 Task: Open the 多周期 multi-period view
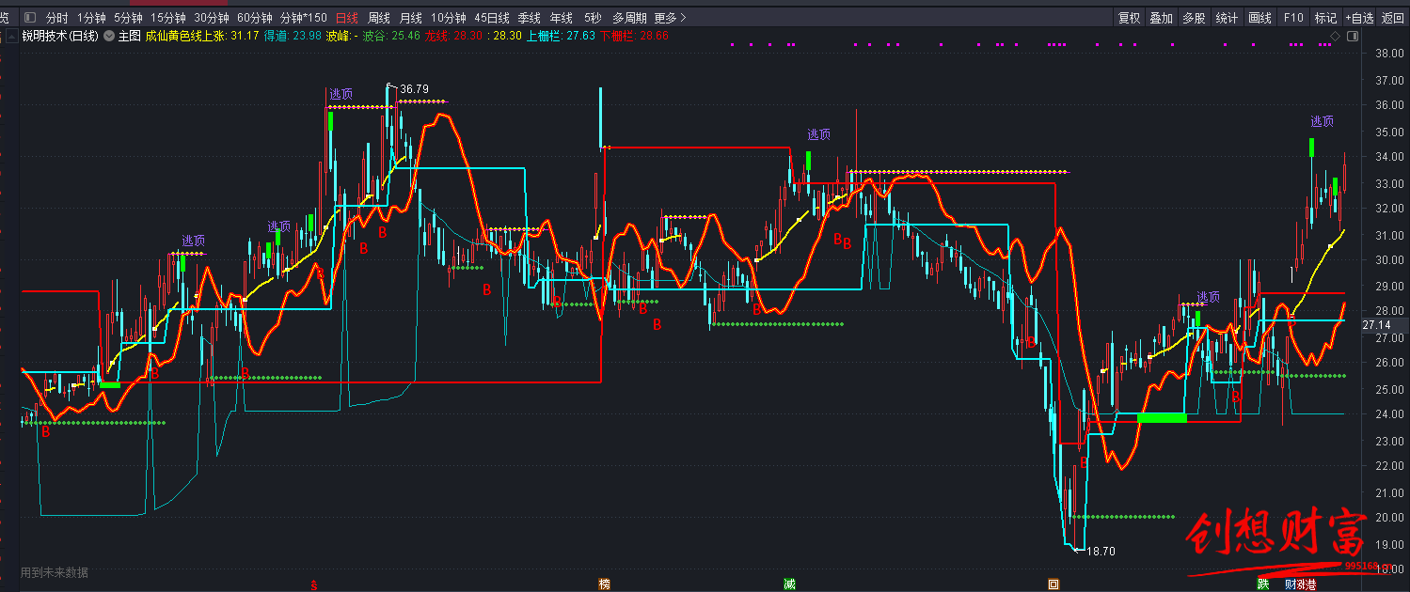629,18
